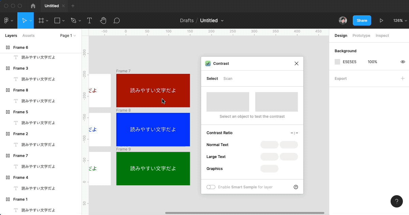This screenshot has height=215, width=409.
Task: Open the 126% zoom dropdown
Action: [x=400, y=20]
